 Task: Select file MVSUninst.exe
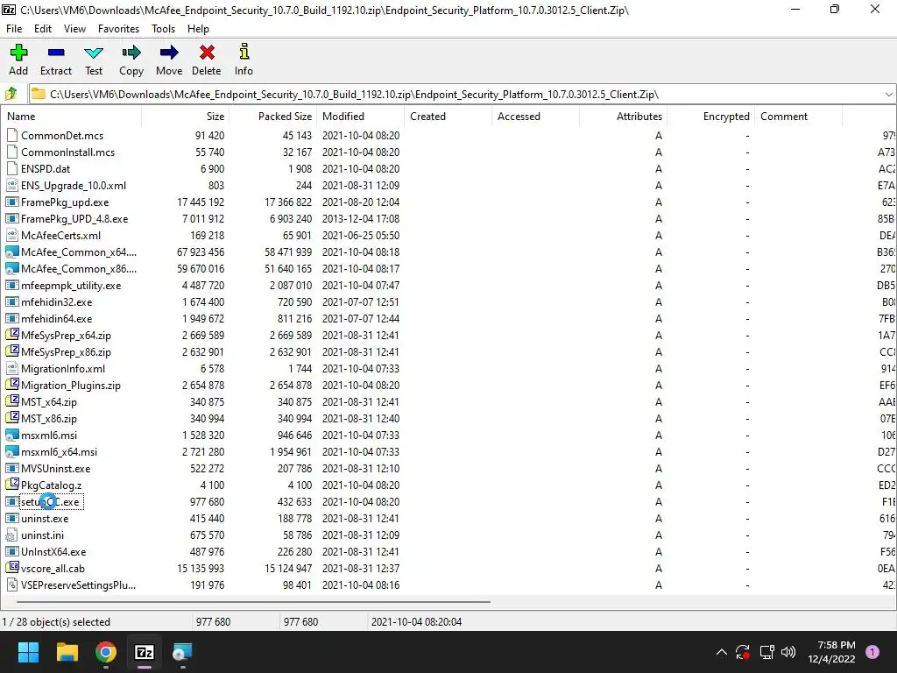[55, 468]
